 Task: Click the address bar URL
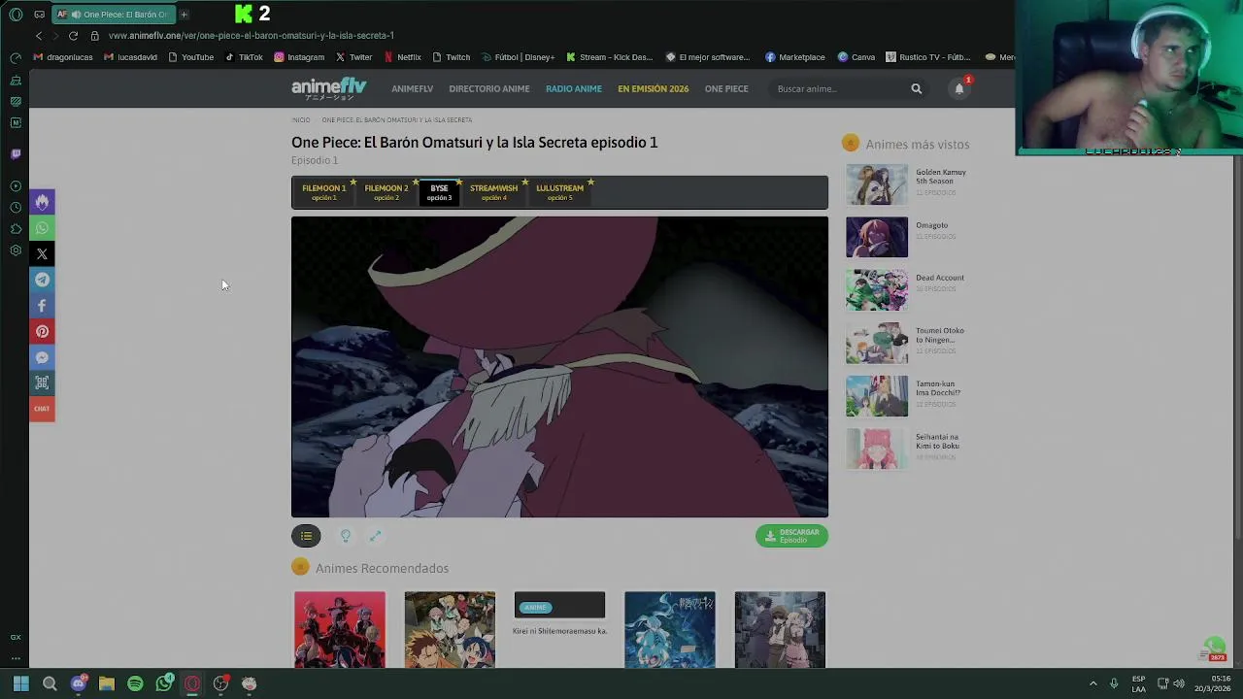click(x=252, y=36)
